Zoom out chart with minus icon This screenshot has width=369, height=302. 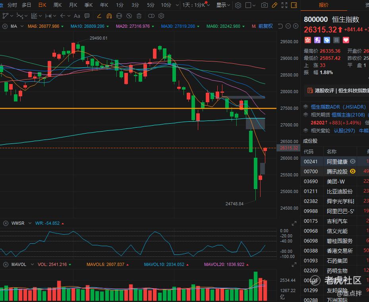(288, 26)
